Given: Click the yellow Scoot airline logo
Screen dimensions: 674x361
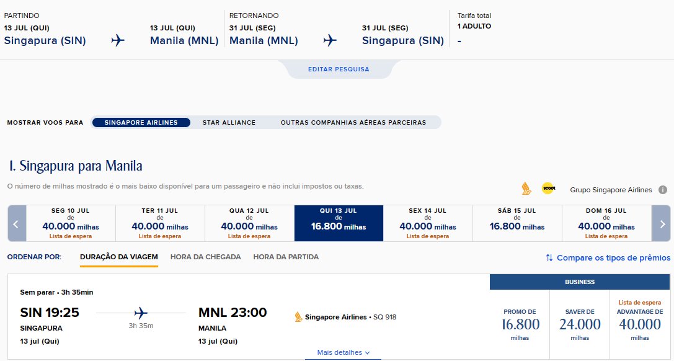Looking at the screenshot, I should 549,188.
